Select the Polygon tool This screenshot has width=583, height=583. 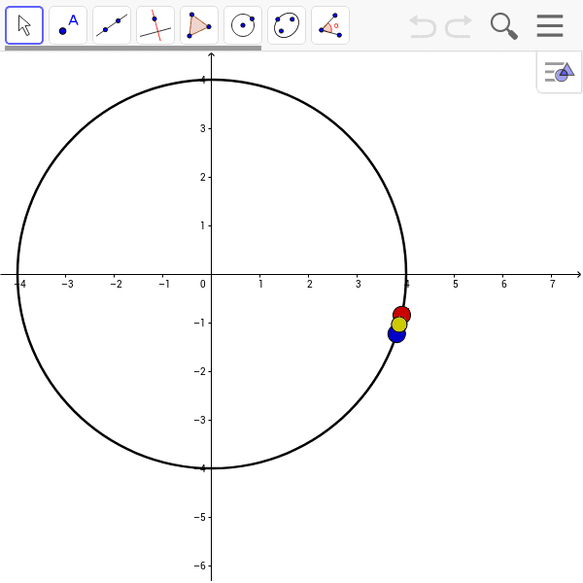tap(199, 25)
